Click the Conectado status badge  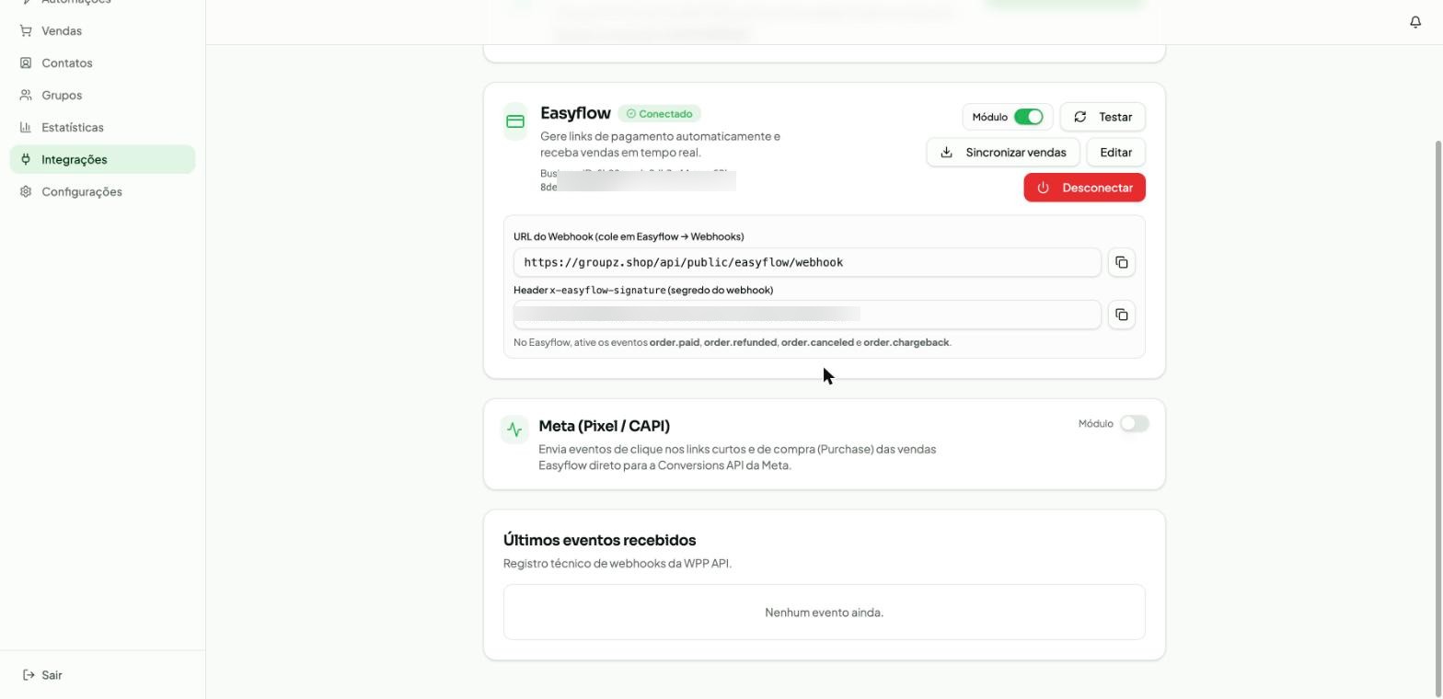click(659, 114)
